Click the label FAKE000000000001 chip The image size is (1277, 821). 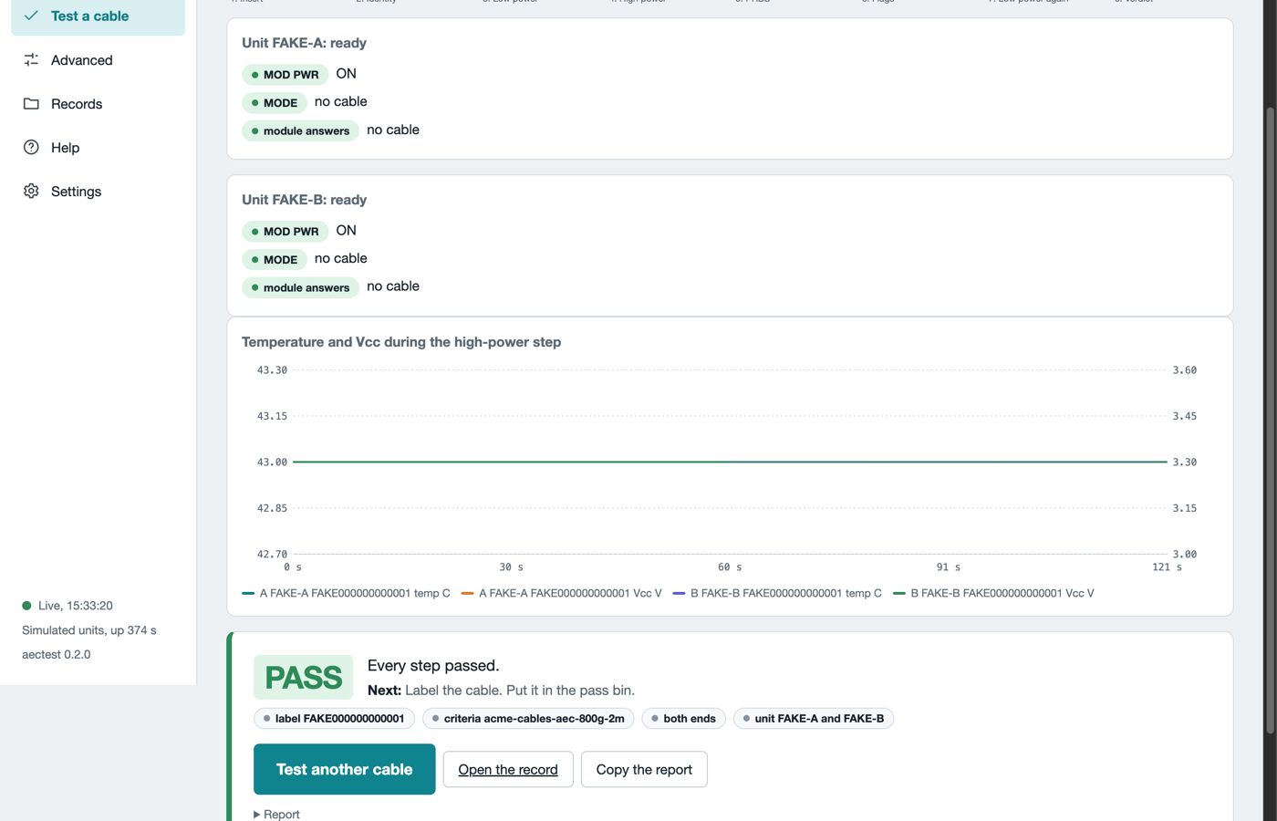[335, 718]
